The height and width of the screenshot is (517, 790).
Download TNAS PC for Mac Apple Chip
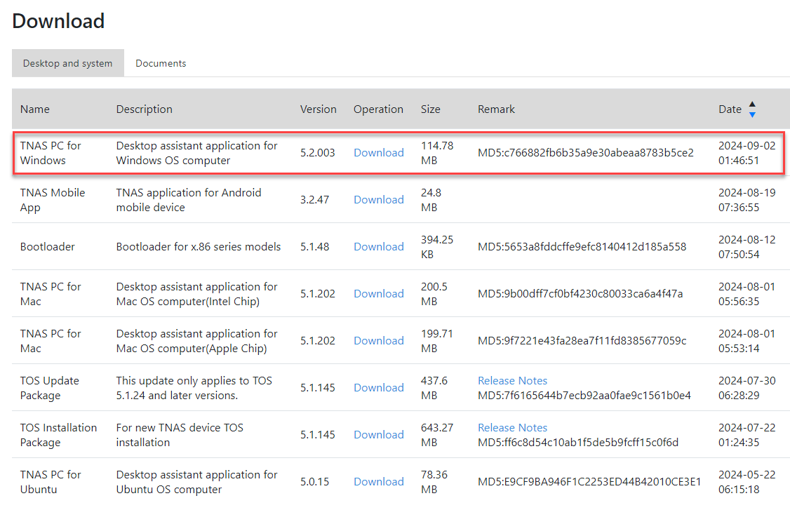point(379,341)
